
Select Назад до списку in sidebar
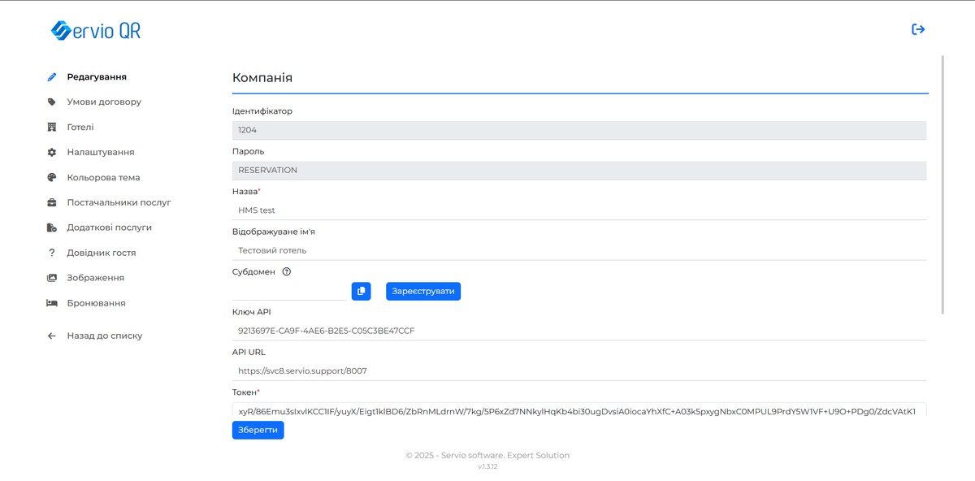106,335
